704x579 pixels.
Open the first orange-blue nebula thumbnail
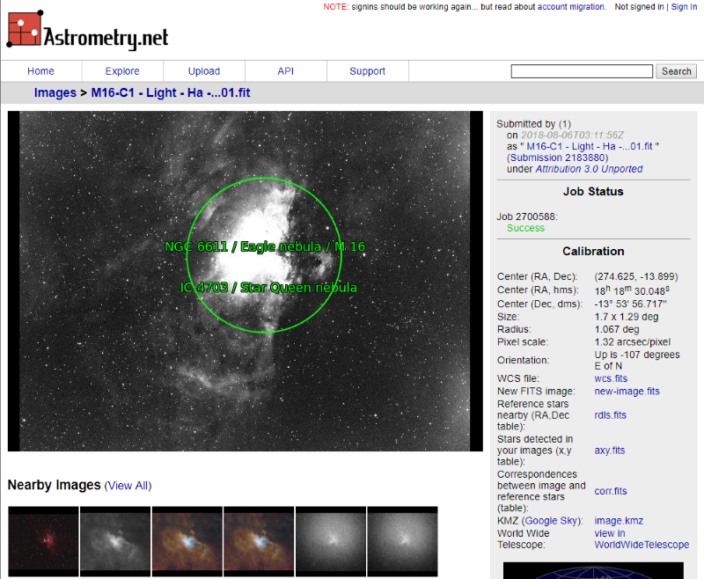187,542
